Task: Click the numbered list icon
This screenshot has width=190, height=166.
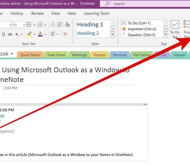Action: tap(40, 25)
